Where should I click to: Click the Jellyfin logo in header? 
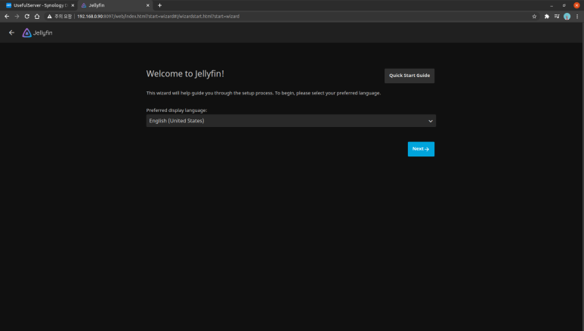(37, 32)
